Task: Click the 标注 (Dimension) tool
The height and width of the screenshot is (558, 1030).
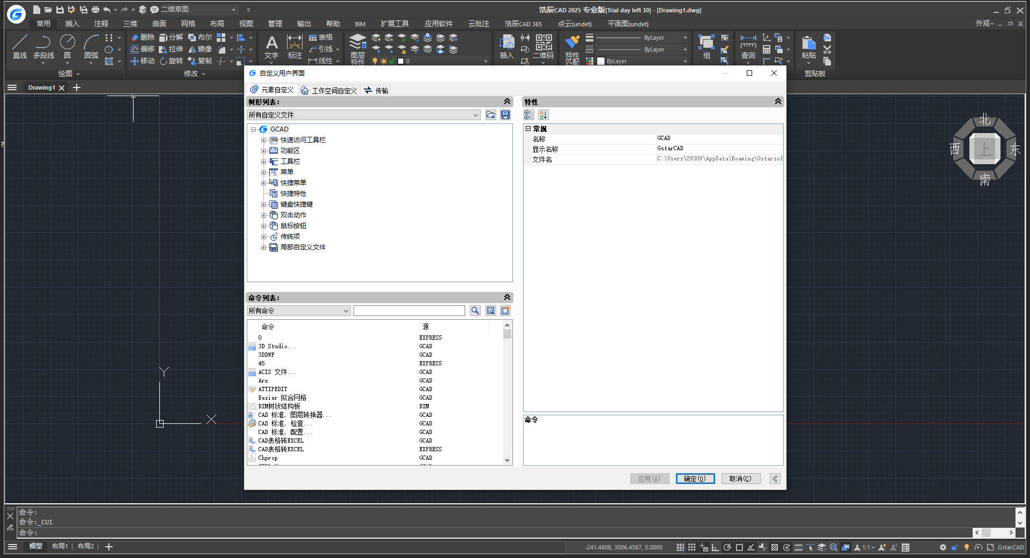Action: (295, 47)
